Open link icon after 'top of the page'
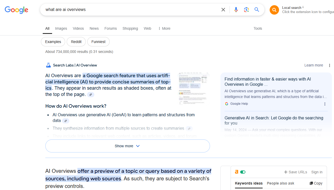 91,95
